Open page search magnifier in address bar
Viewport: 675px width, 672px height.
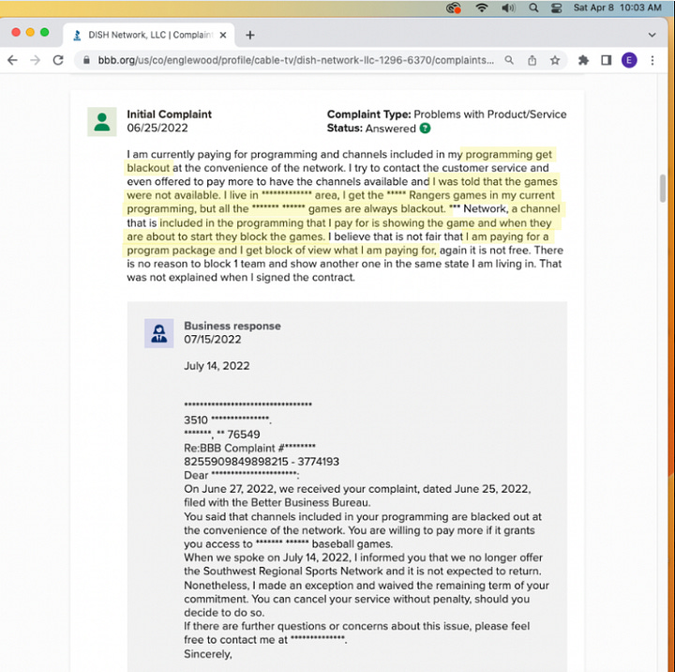[x=509, y=60]
